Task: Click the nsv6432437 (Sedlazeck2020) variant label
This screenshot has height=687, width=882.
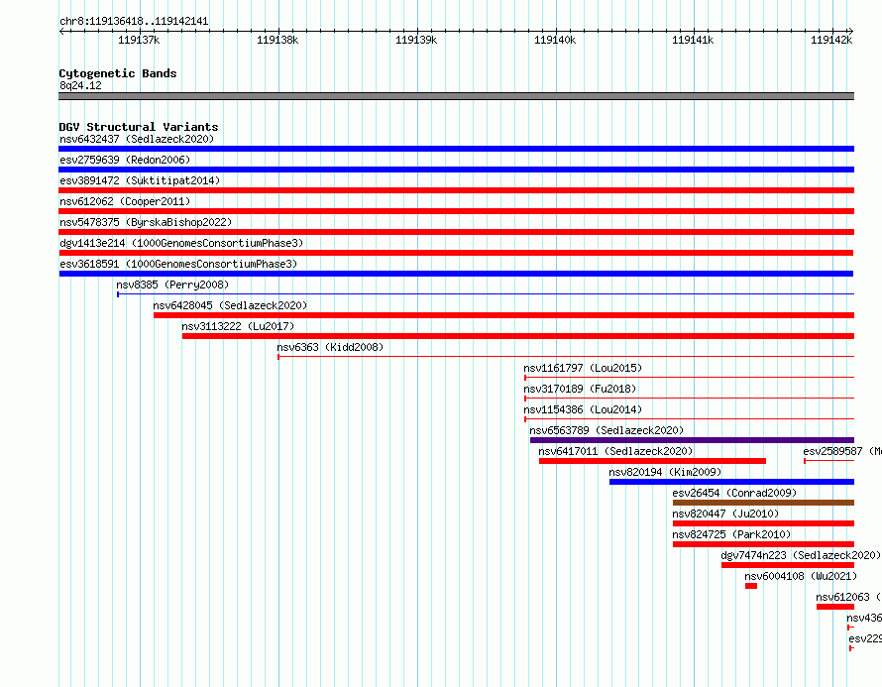Action: [x=137, y=139]
